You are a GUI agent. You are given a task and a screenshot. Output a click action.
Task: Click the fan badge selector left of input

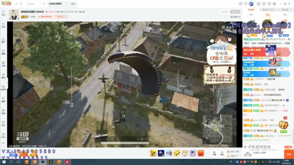click(247, 154)
